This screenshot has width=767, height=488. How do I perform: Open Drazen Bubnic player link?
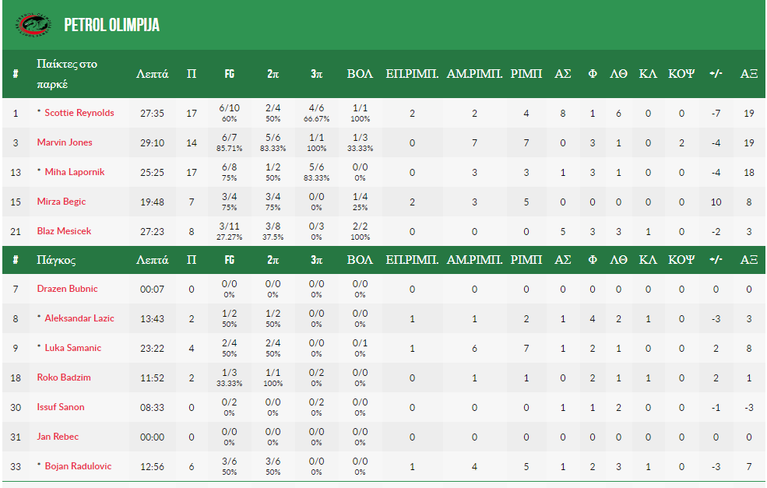(67, 289)
